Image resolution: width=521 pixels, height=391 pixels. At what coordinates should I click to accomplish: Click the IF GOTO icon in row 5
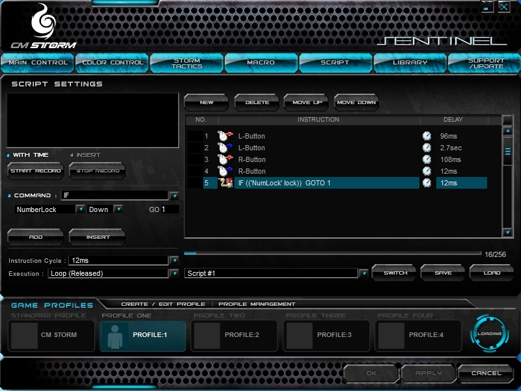[225, 183]
